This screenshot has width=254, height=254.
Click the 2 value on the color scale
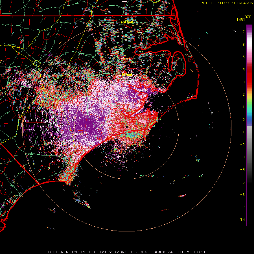pyautogui.click(x=244, y=95)
